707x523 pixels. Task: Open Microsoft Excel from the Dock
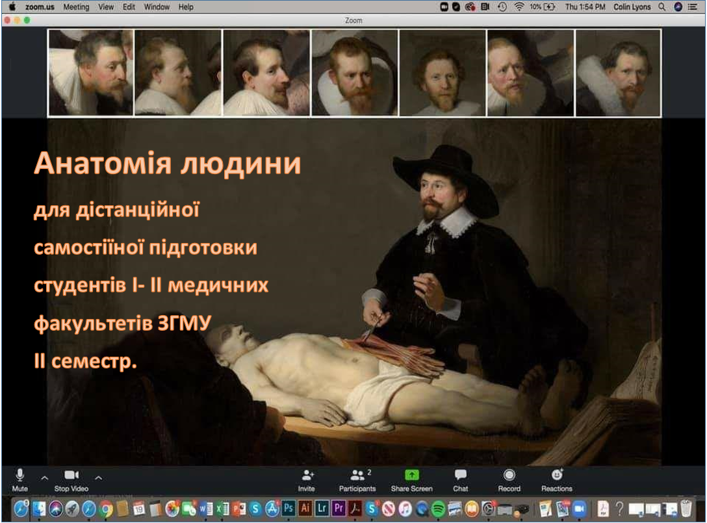click(x=222, y=509)
